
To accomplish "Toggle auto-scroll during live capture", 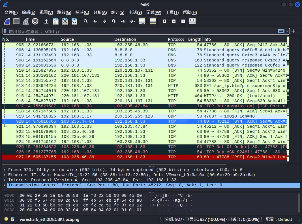I will point(142,21).
